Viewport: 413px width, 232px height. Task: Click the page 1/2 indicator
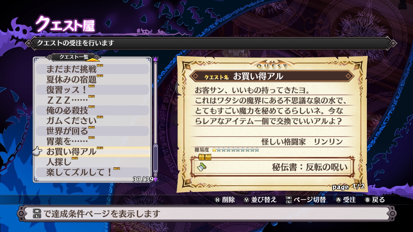348,187
